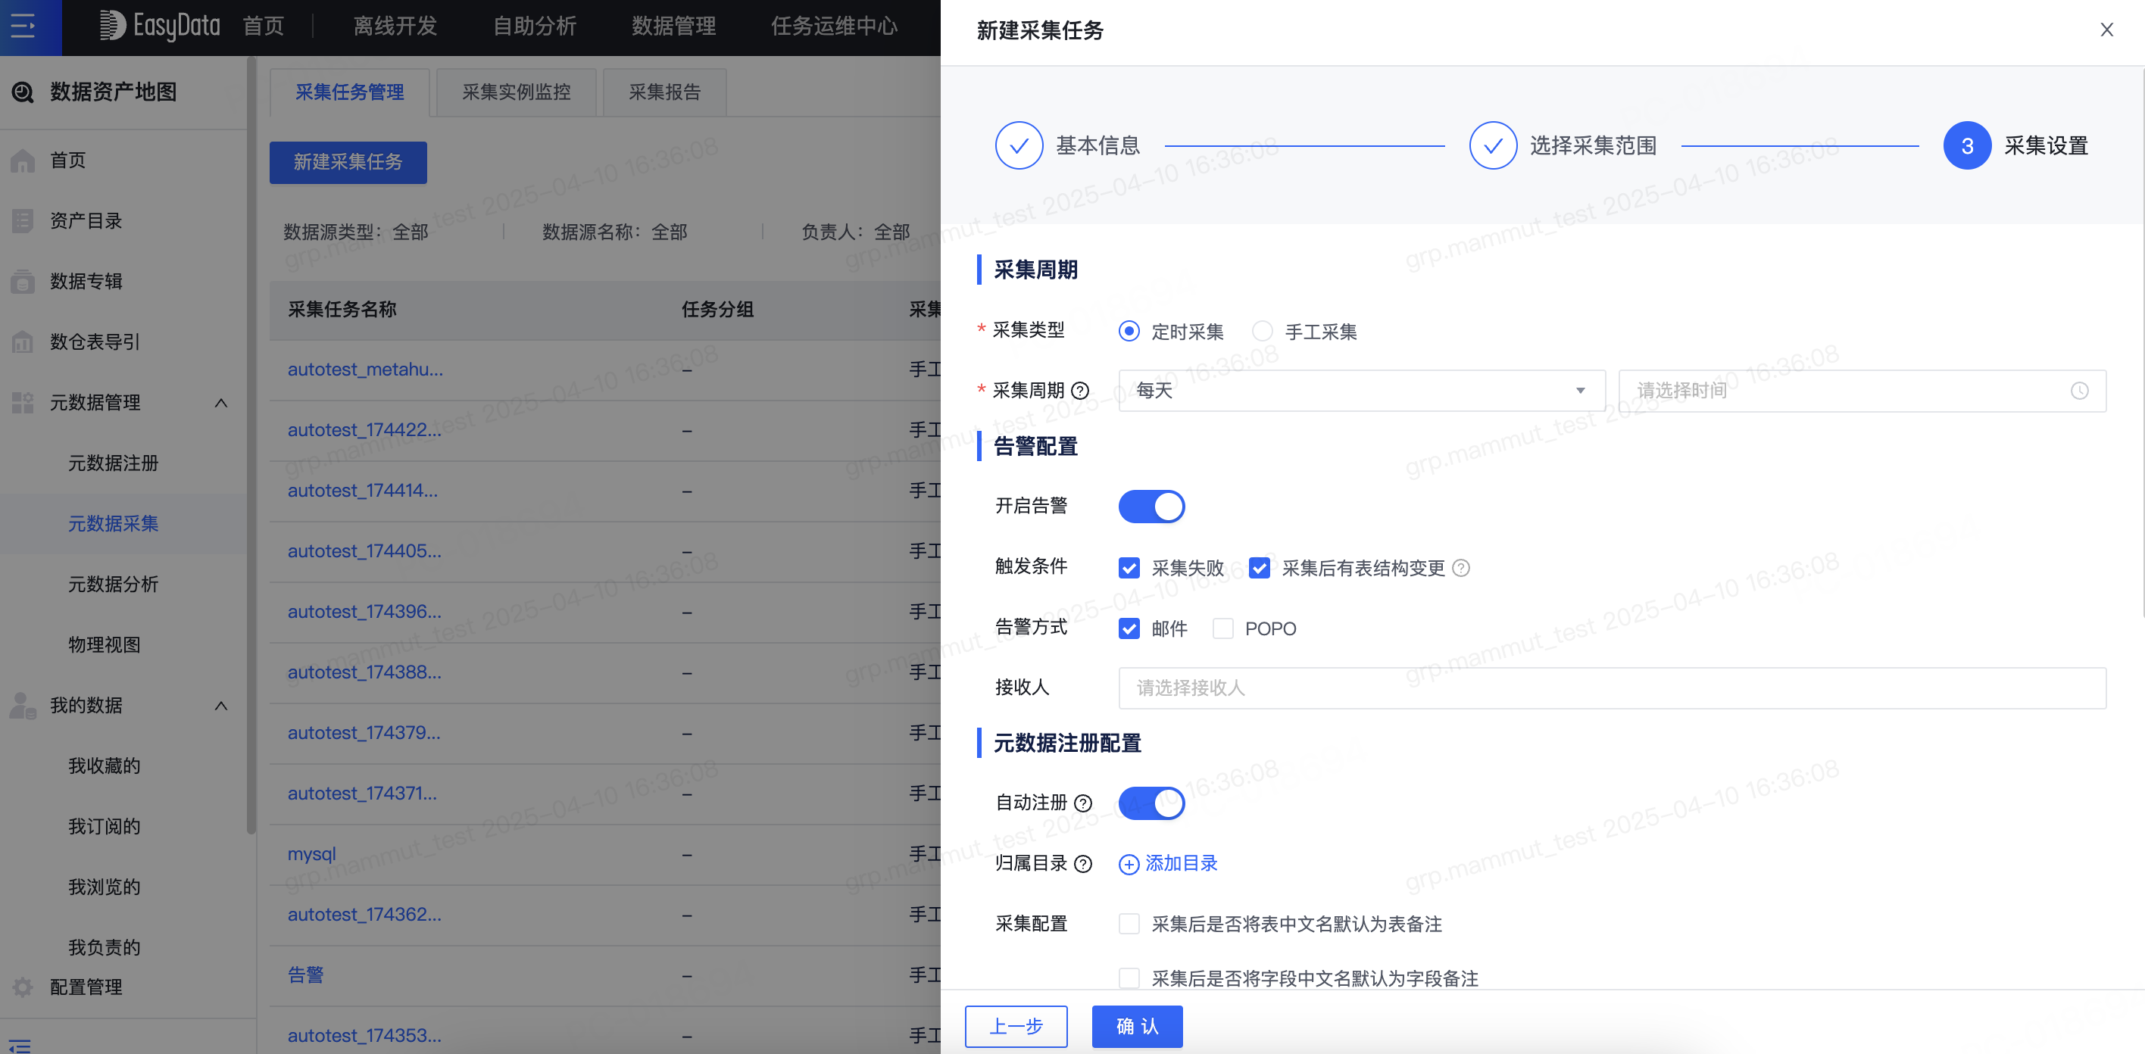Click the 选择采集范围 step checkmark circle
The image size is (2145, 1054).
coord(1492,145)
